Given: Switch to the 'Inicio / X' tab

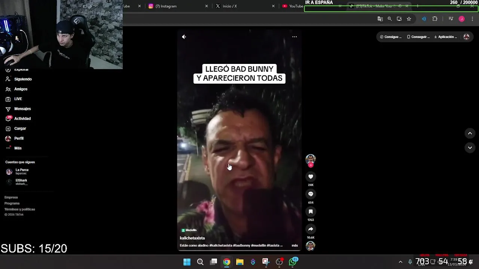Looking at the screenshot, I should [245, 6].
